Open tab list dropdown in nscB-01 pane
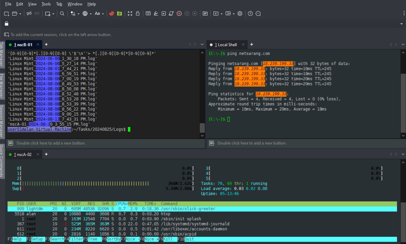 pyautogui.click(x=202, y=44)
